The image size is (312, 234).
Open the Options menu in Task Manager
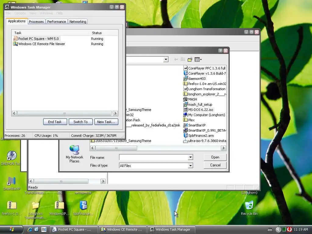click(x=20, y=13)
